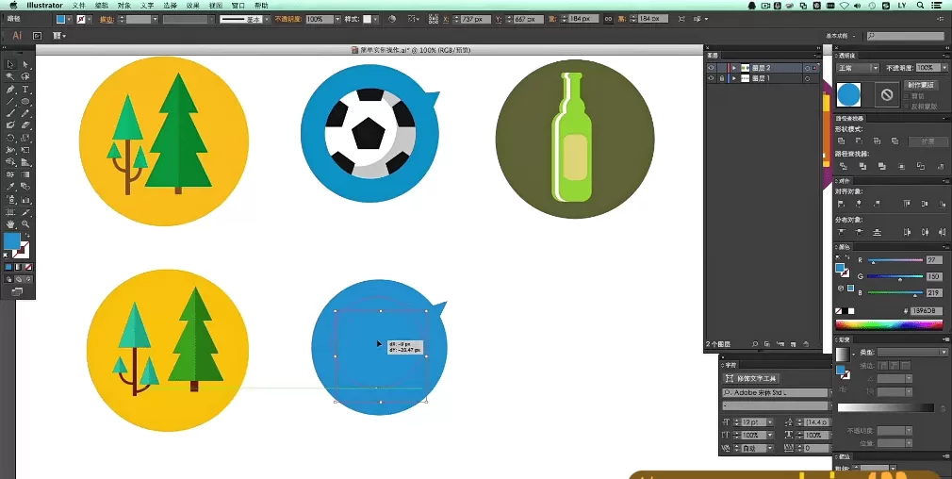Enable the 剪切 (Clip) checkbox

908,96
